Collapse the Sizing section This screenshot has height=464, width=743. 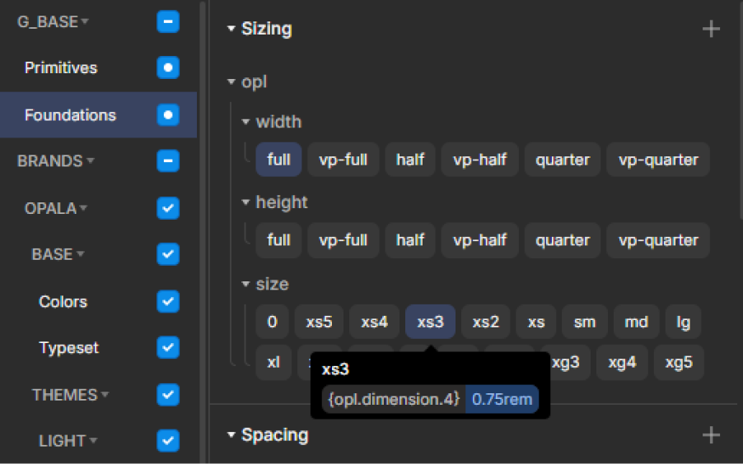(231, 30)
